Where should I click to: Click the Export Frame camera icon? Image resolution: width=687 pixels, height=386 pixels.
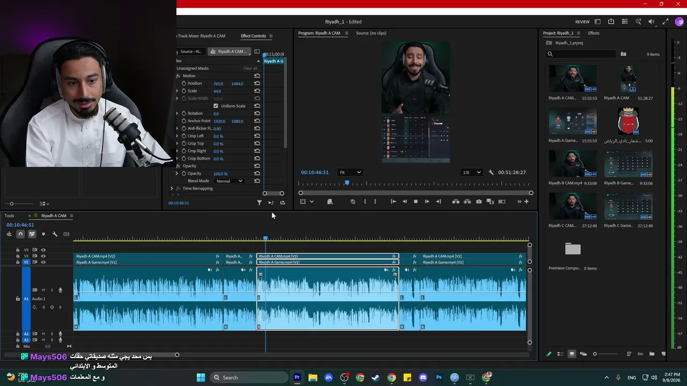(479, 202)
